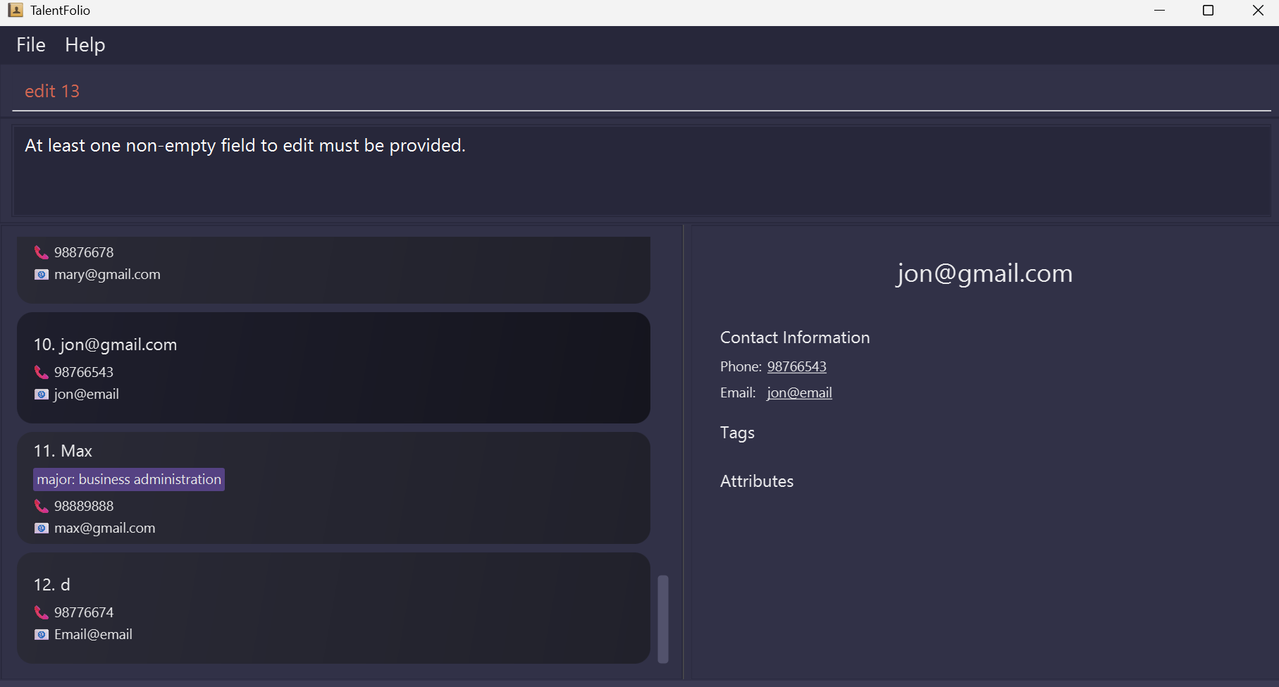
Task: Click phone number 98876678 in the list
Action: [x=84, y=252]
